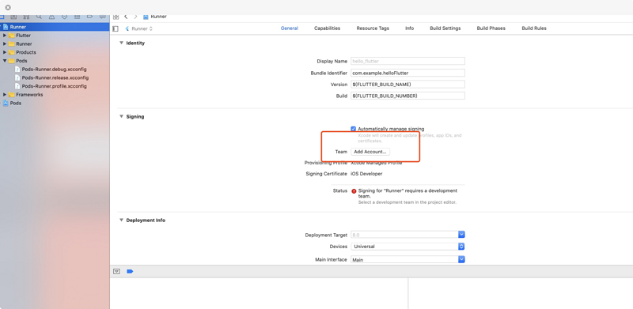
Task: Click the red signing error status icon
Action: [x=354, y=191]
